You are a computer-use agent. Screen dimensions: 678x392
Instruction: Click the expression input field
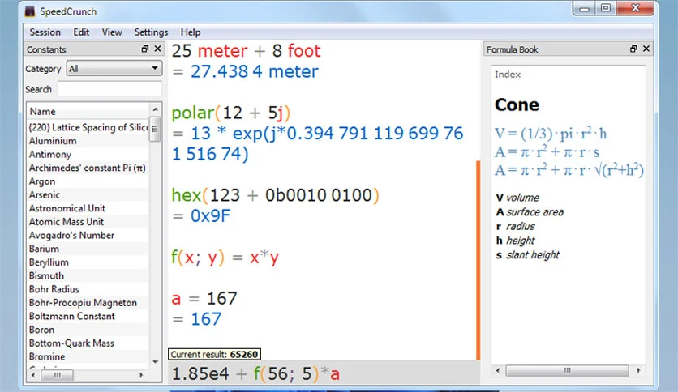[x=324, y=373]
